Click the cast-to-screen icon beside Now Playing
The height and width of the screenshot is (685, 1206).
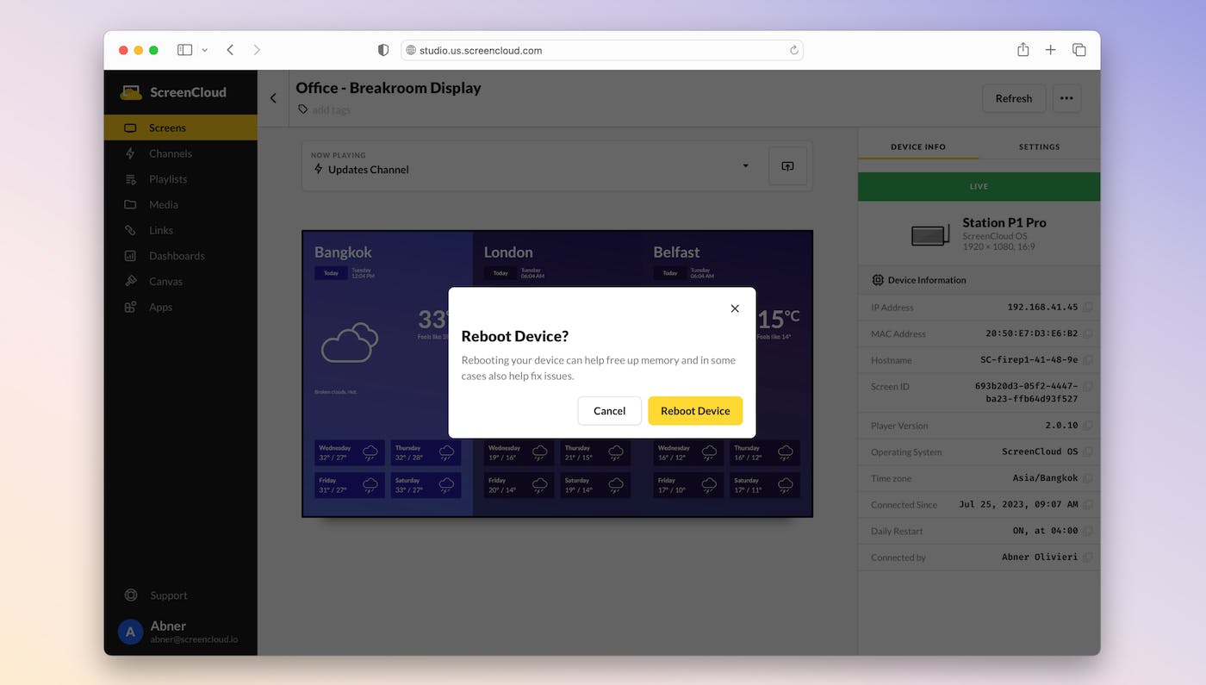(786, 165)
